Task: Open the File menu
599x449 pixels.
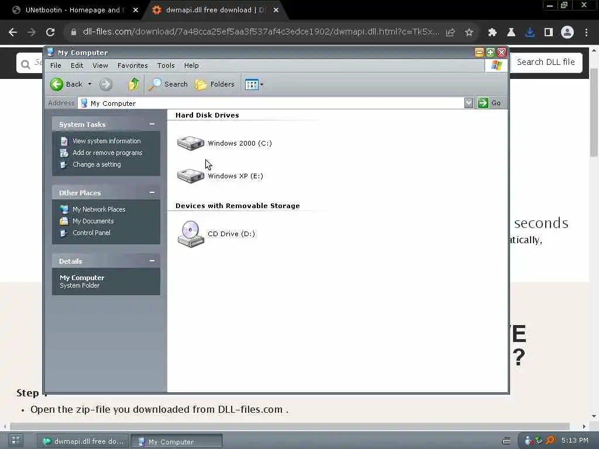Action: coord(56,65)
